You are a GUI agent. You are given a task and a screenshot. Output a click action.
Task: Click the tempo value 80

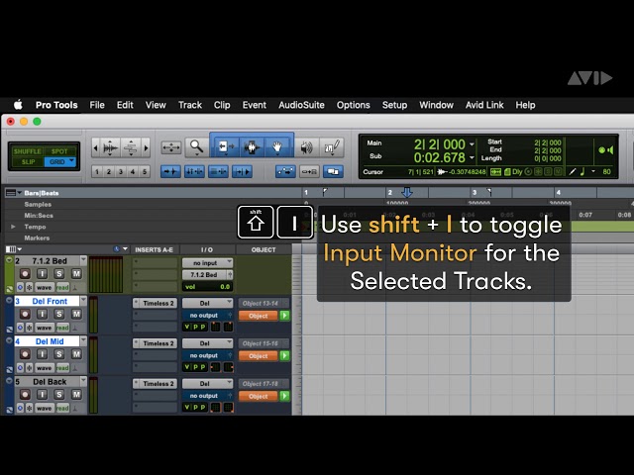coord(606,171)
